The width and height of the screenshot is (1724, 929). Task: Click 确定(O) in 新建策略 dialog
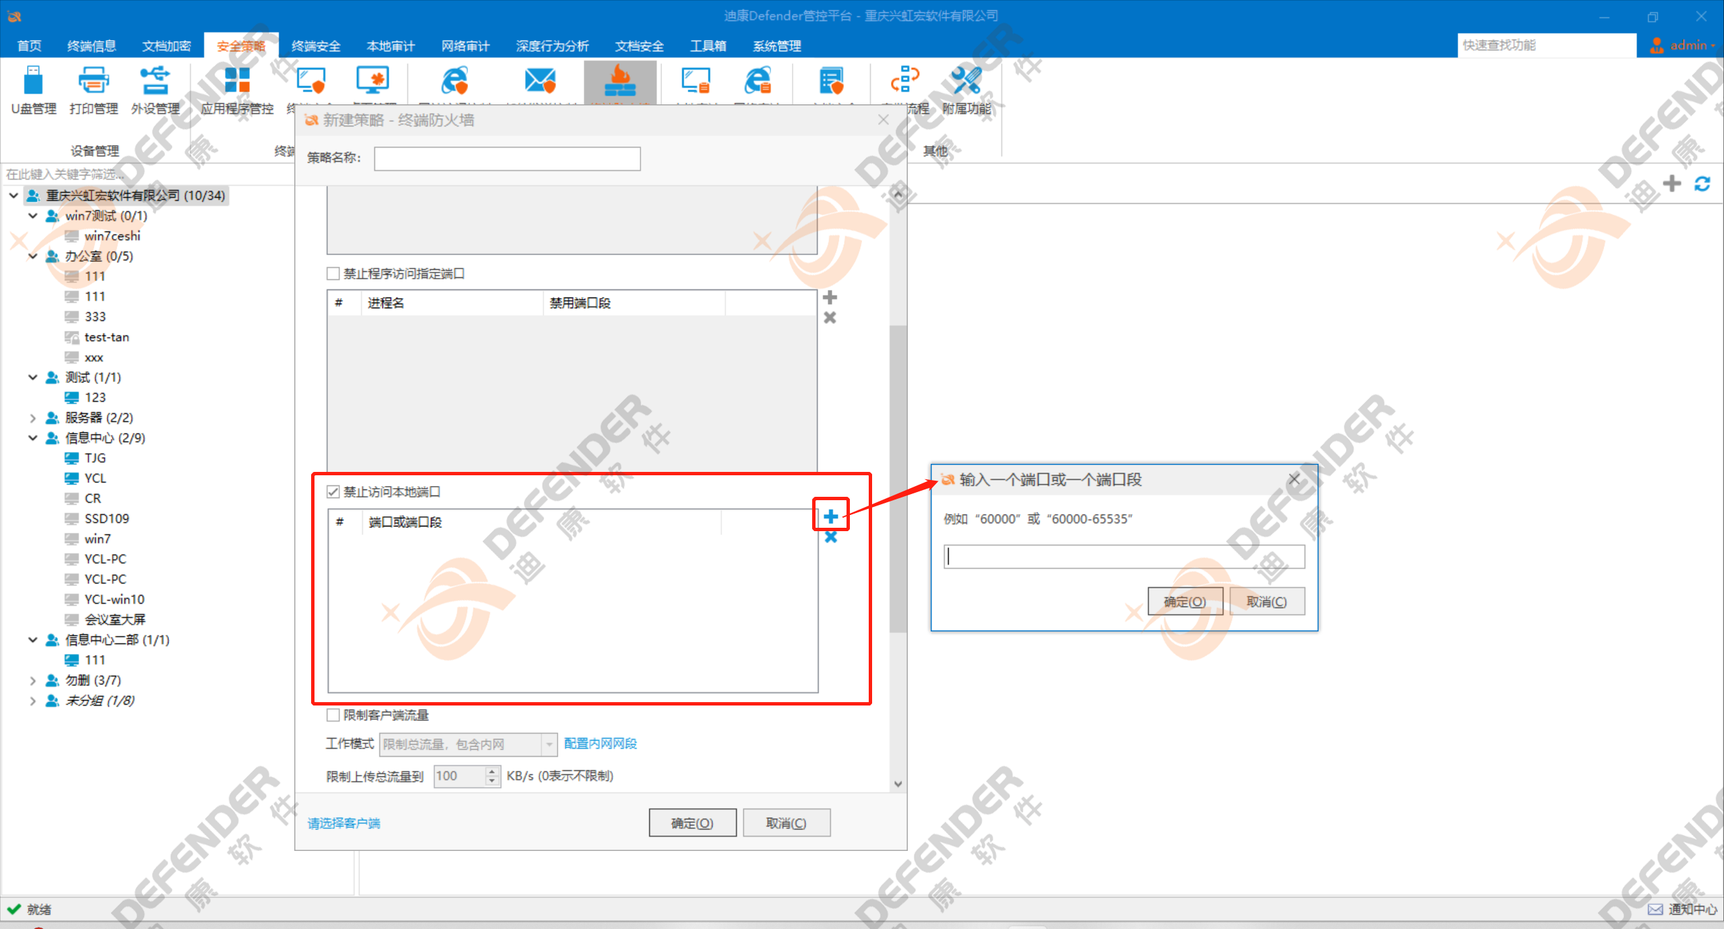click(692, 823)
